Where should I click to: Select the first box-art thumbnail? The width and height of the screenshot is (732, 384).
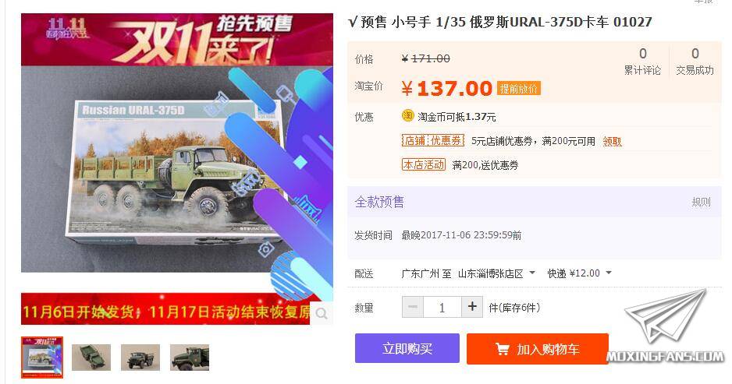click(42, 358)
